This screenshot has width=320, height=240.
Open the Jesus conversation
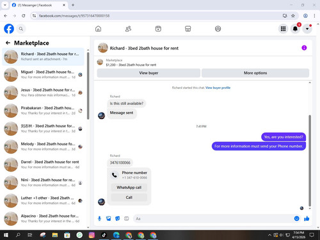click(43, 93)
